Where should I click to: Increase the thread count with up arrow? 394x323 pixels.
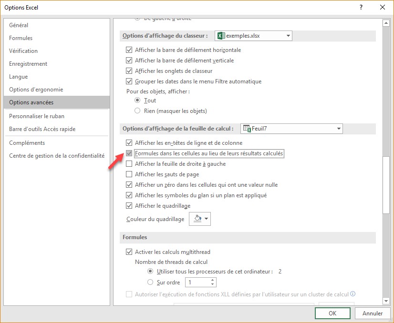(x=213, y=280)
